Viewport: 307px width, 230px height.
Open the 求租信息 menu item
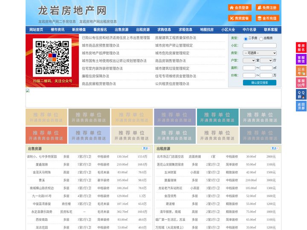coord(185,30)
